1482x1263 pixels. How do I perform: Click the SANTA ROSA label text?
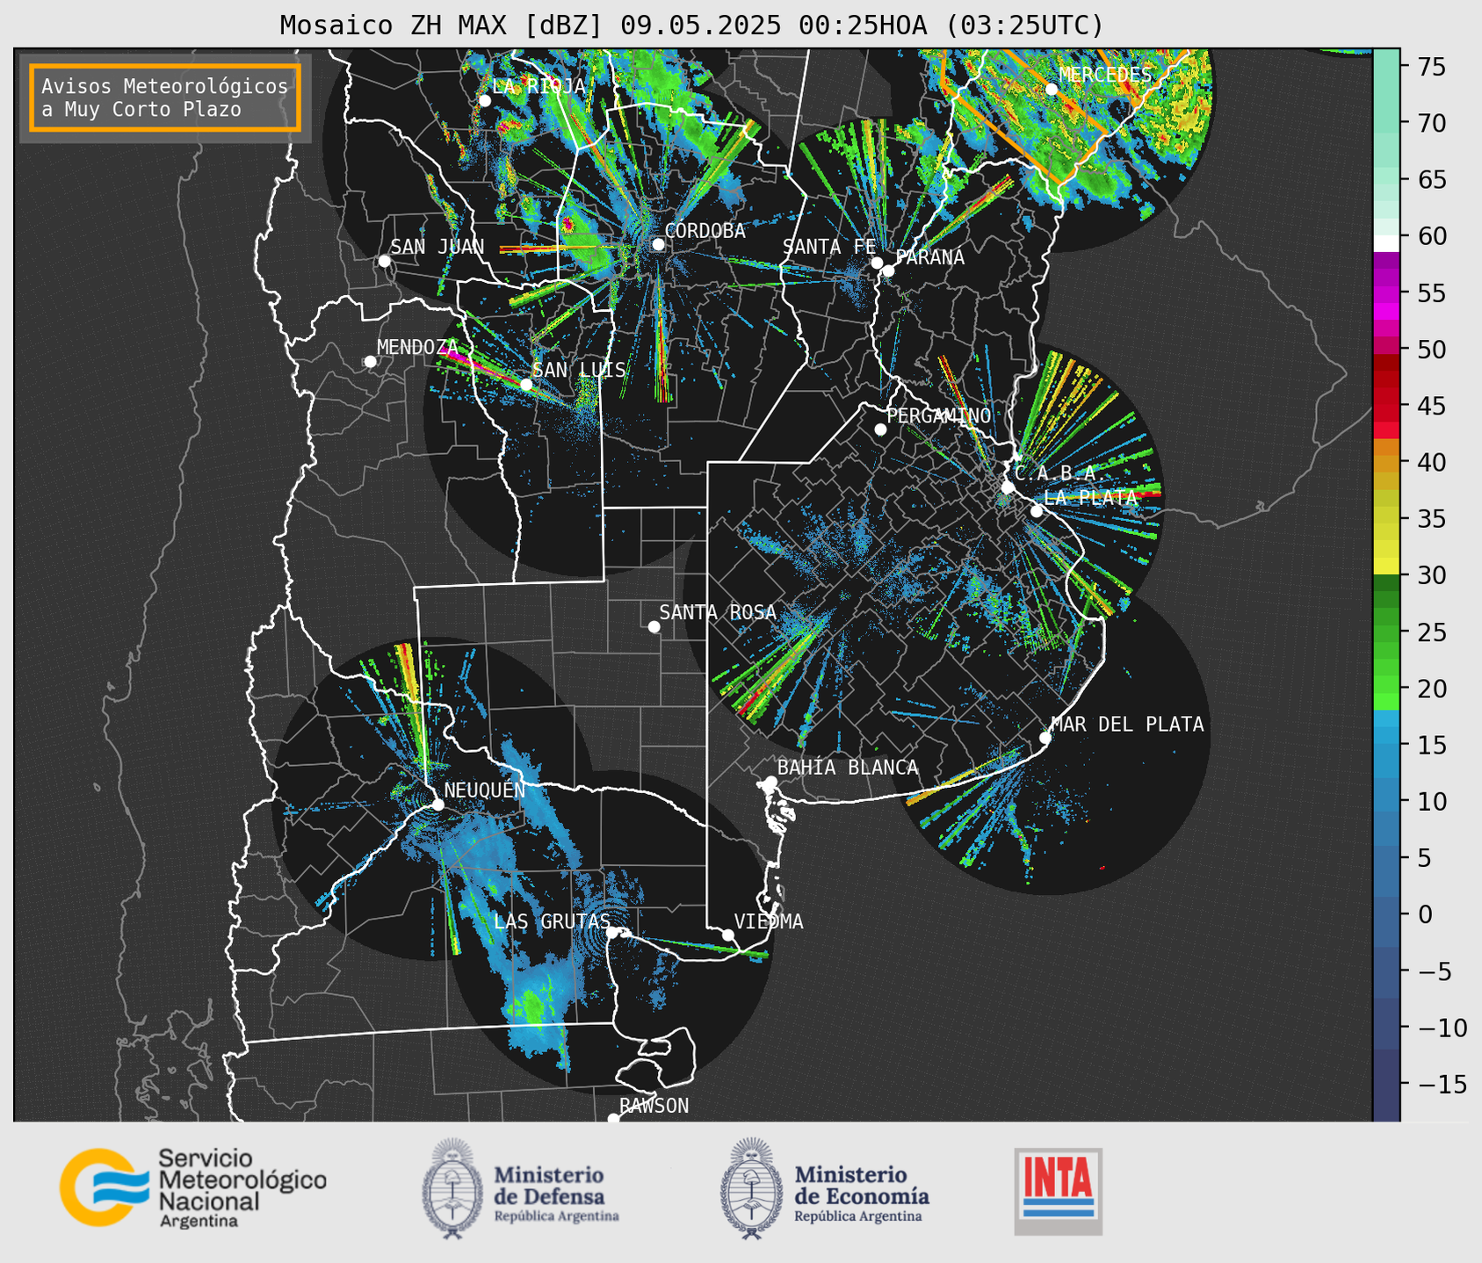718,612
